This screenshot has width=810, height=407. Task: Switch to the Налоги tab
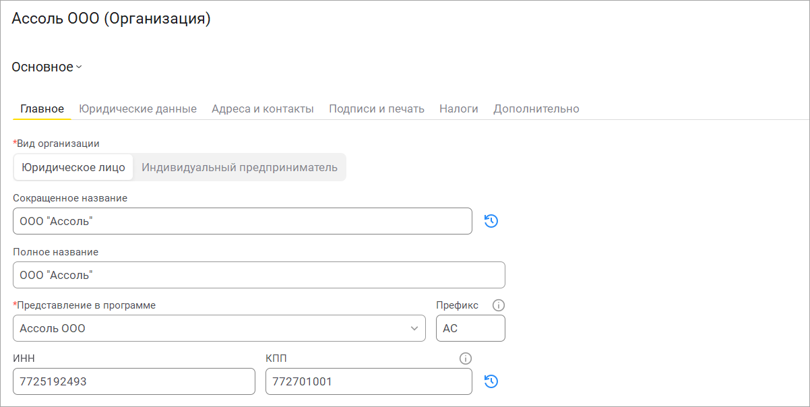coord(459,108)
